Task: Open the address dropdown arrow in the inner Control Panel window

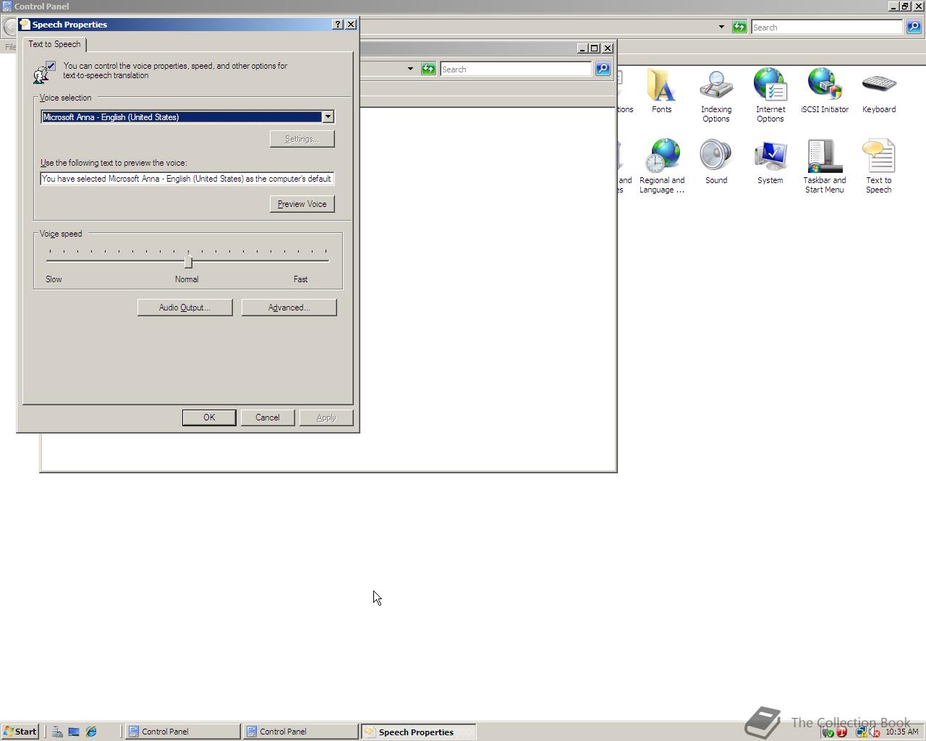Action: pos(410,69)
